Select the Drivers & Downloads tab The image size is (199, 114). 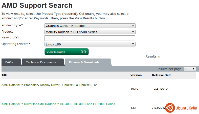click(84, 62)
